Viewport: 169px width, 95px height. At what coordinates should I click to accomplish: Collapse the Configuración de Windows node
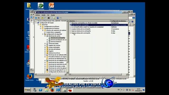coord(40,28)
